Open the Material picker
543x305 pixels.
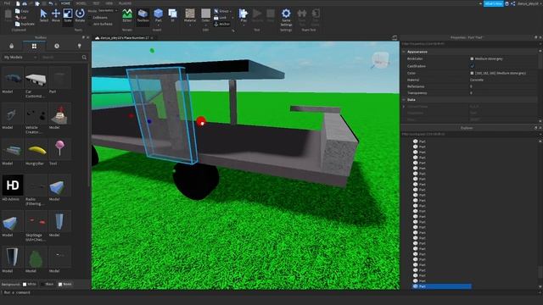[190, 15]
